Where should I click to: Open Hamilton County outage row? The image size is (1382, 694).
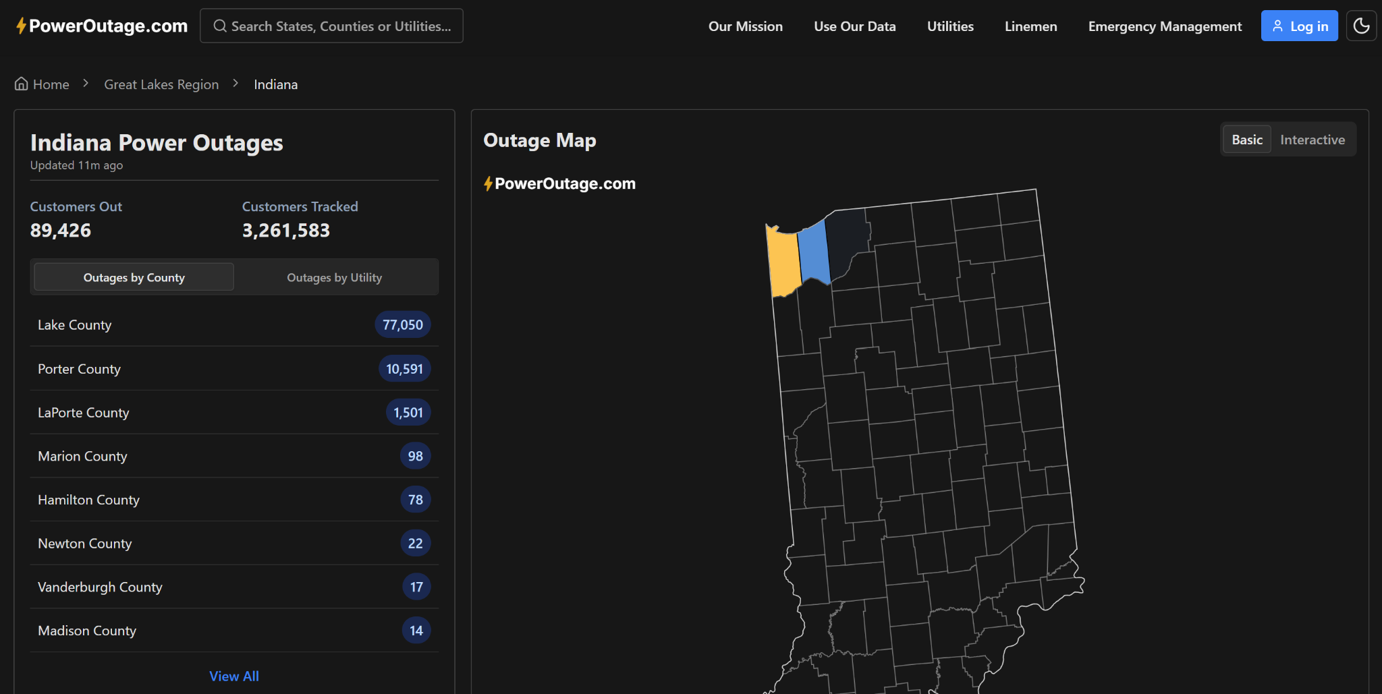click(234, 500)
